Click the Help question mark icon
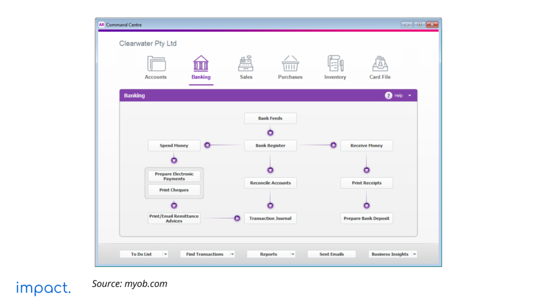 (388, 95)
